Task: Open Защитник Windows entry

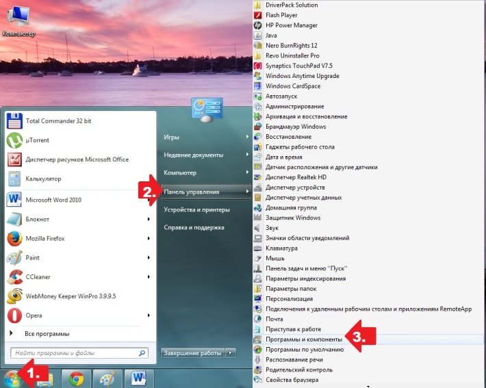Action: 293,218
